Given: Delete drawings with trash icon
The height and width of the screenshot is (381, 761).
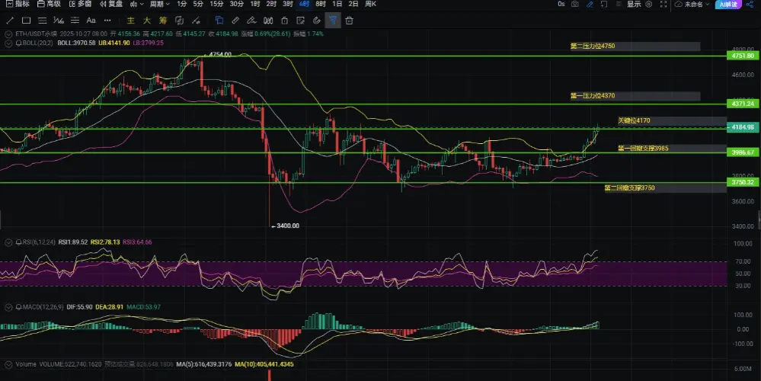Looking at the screenshot, I should point(349,21).
